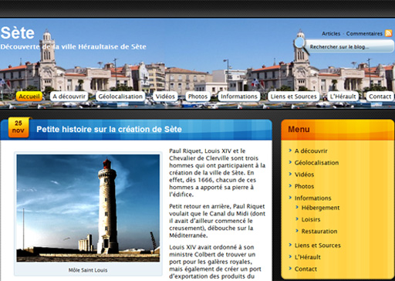Select the Vidéos navigation tab
Image resolution: width=395 pixels, height=281 pixels.
click(x=165, y=96)
